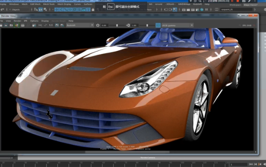Select the 1:1 real size icon
The image size is (266, 167).
tap(51, 25)
